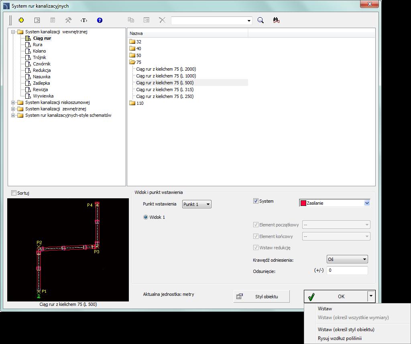Open the Zasilanie system dropdown arrow
The height and width of the screenshot is (344, 411).
[x=367, y=203]
